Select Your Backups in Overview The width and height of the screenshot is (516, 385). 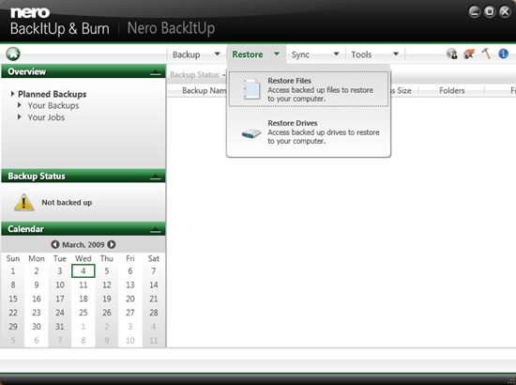tap(53, 105)
